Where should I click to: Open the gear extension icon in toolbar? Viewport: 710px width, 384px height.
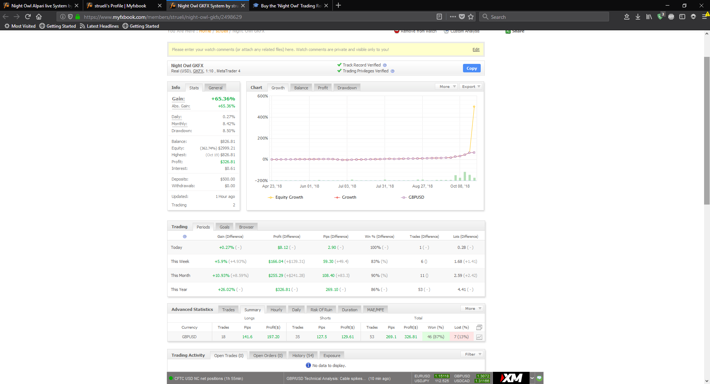pyautogui.click(x=693, y=17)
